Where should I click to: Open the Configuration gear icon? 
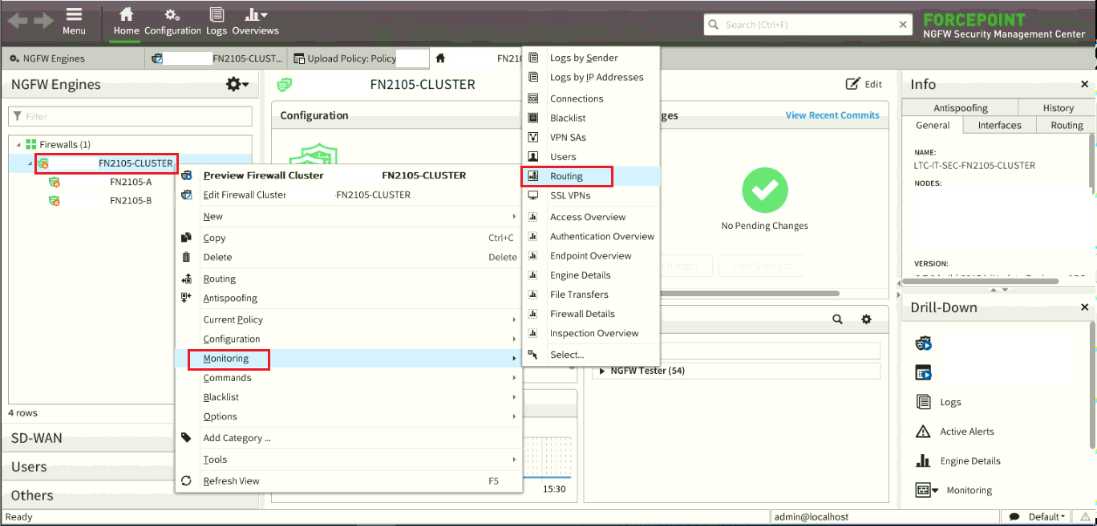172,15
